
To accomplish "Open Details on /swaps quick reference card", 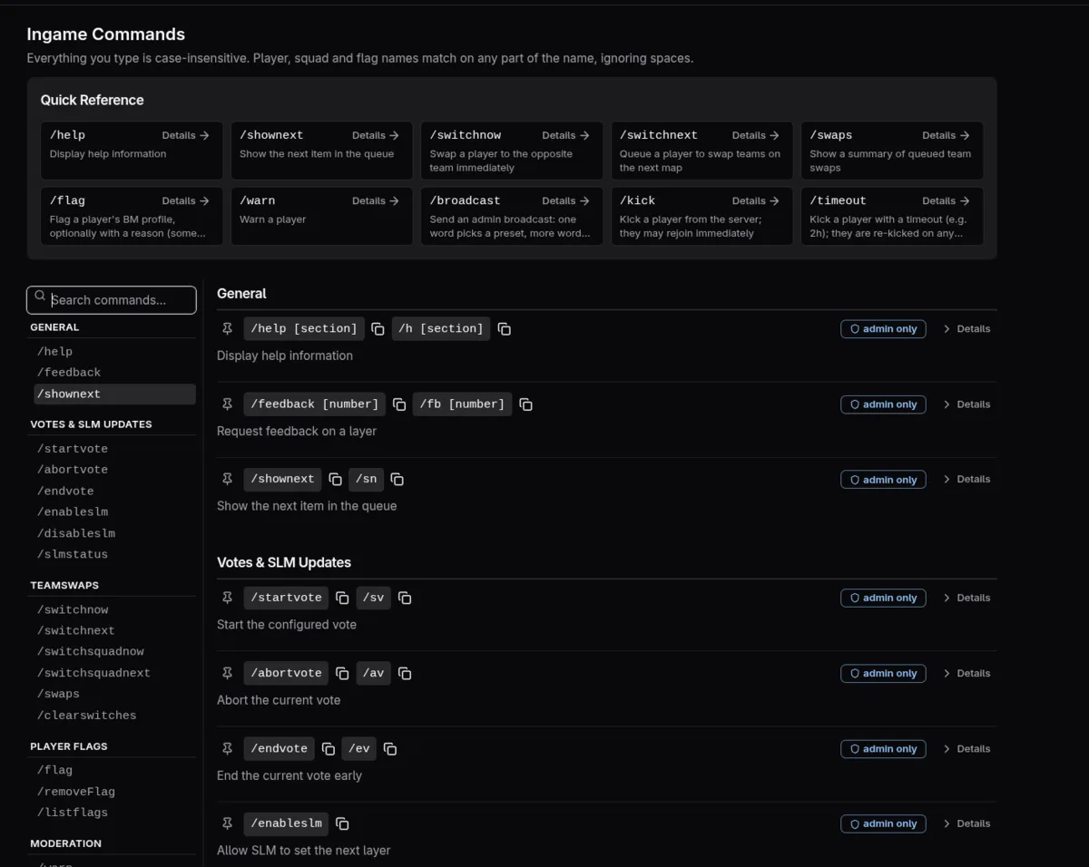I will tap(947, 135).
